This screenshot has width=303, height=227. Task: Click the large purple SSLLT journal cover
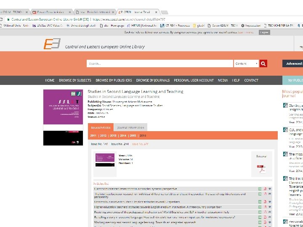tap(63, 117)
